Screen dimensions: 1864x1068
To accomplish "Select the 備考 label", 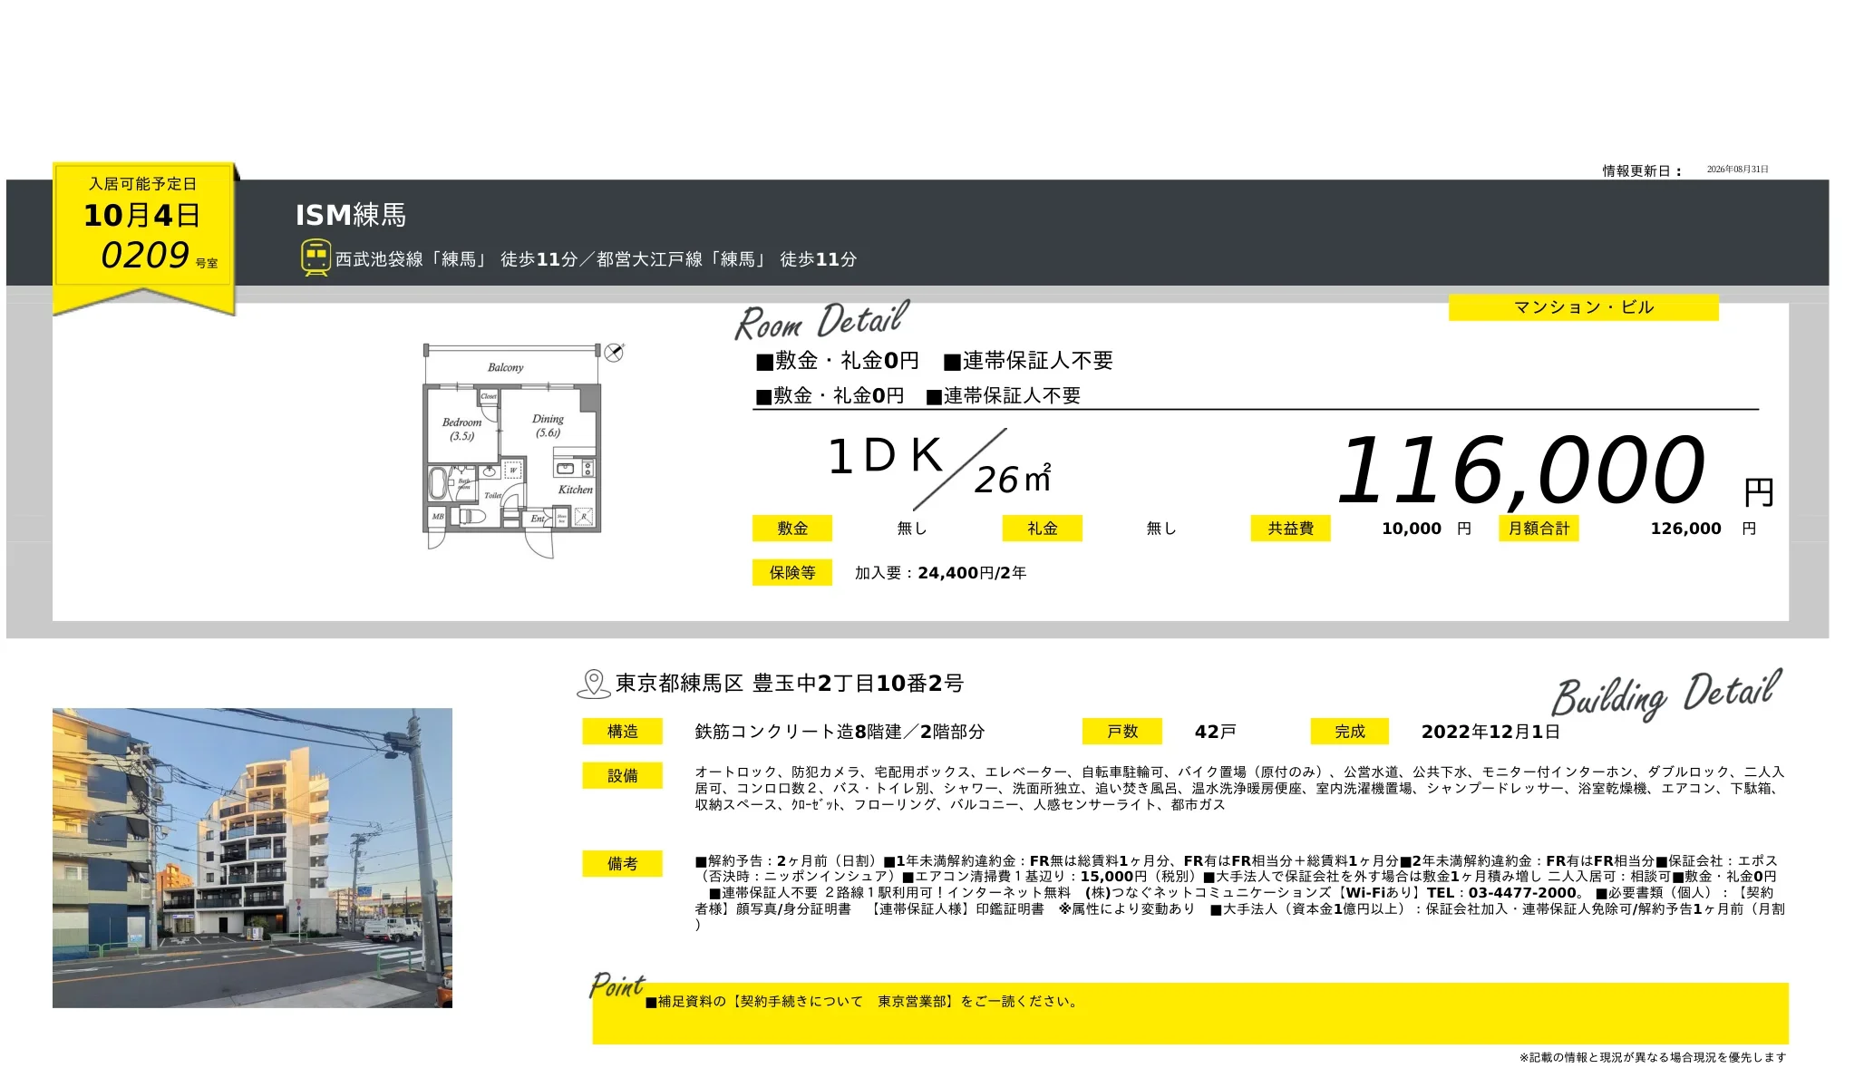I will point(622,864).
